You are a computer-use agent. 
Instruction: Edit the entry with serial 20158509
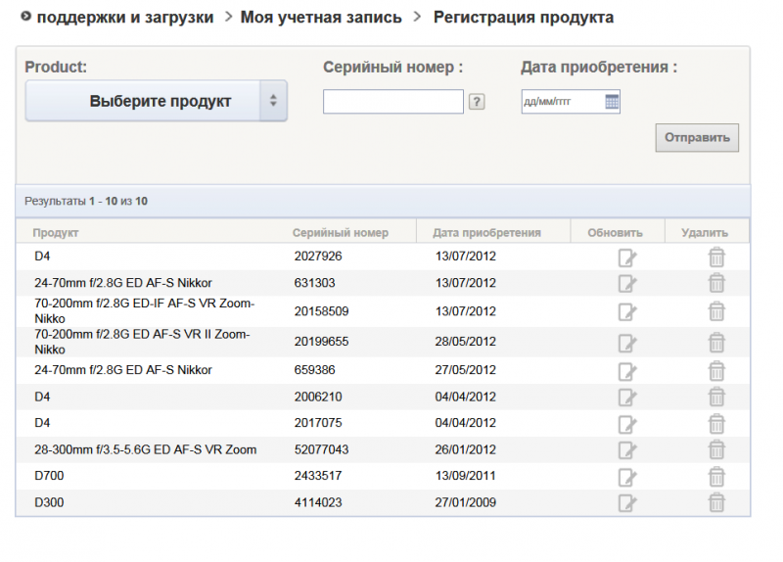(x=627, y=311)
